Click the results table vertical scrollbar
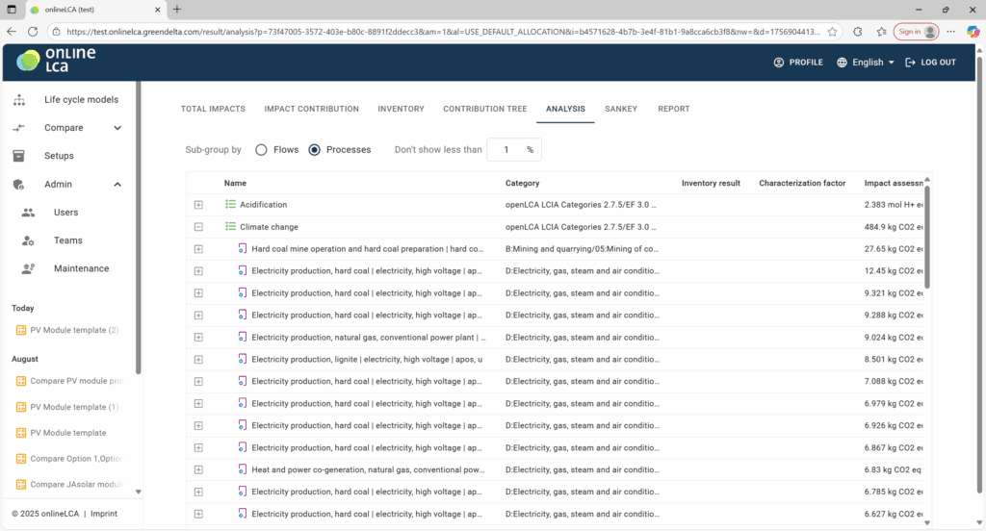Viewport: 986px width, 531px height. pos(927,236)
